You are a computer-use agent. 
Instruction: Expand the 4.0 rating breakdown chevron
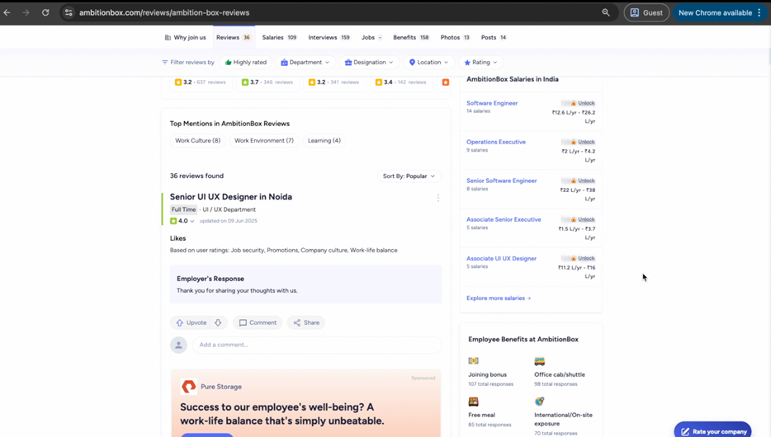192,222
